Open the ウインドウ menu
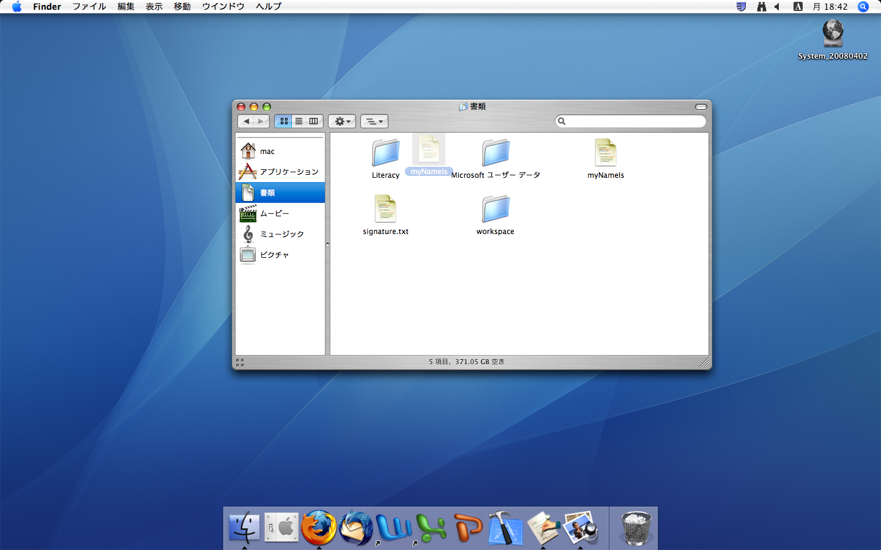 coord(223,7)
